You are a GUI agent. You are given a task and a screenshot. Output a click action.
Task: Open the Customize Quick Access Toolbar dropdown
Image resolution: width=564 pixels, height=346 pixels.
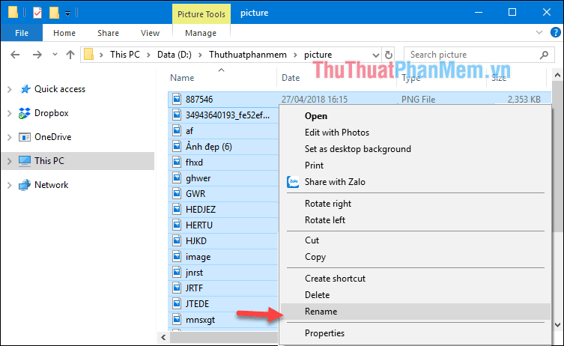click(68, 13)
